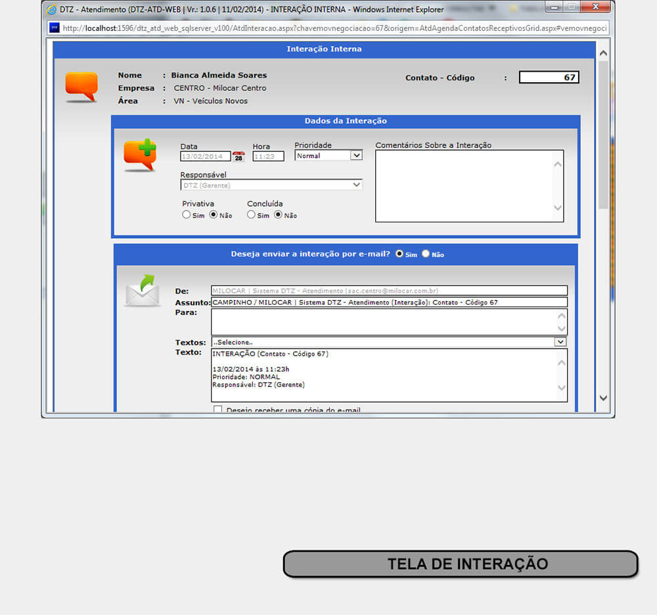Open the Prioridade dropdown
Image resolution: width=657 pixels, height=615 pixels.
click(x=328, y=156)
